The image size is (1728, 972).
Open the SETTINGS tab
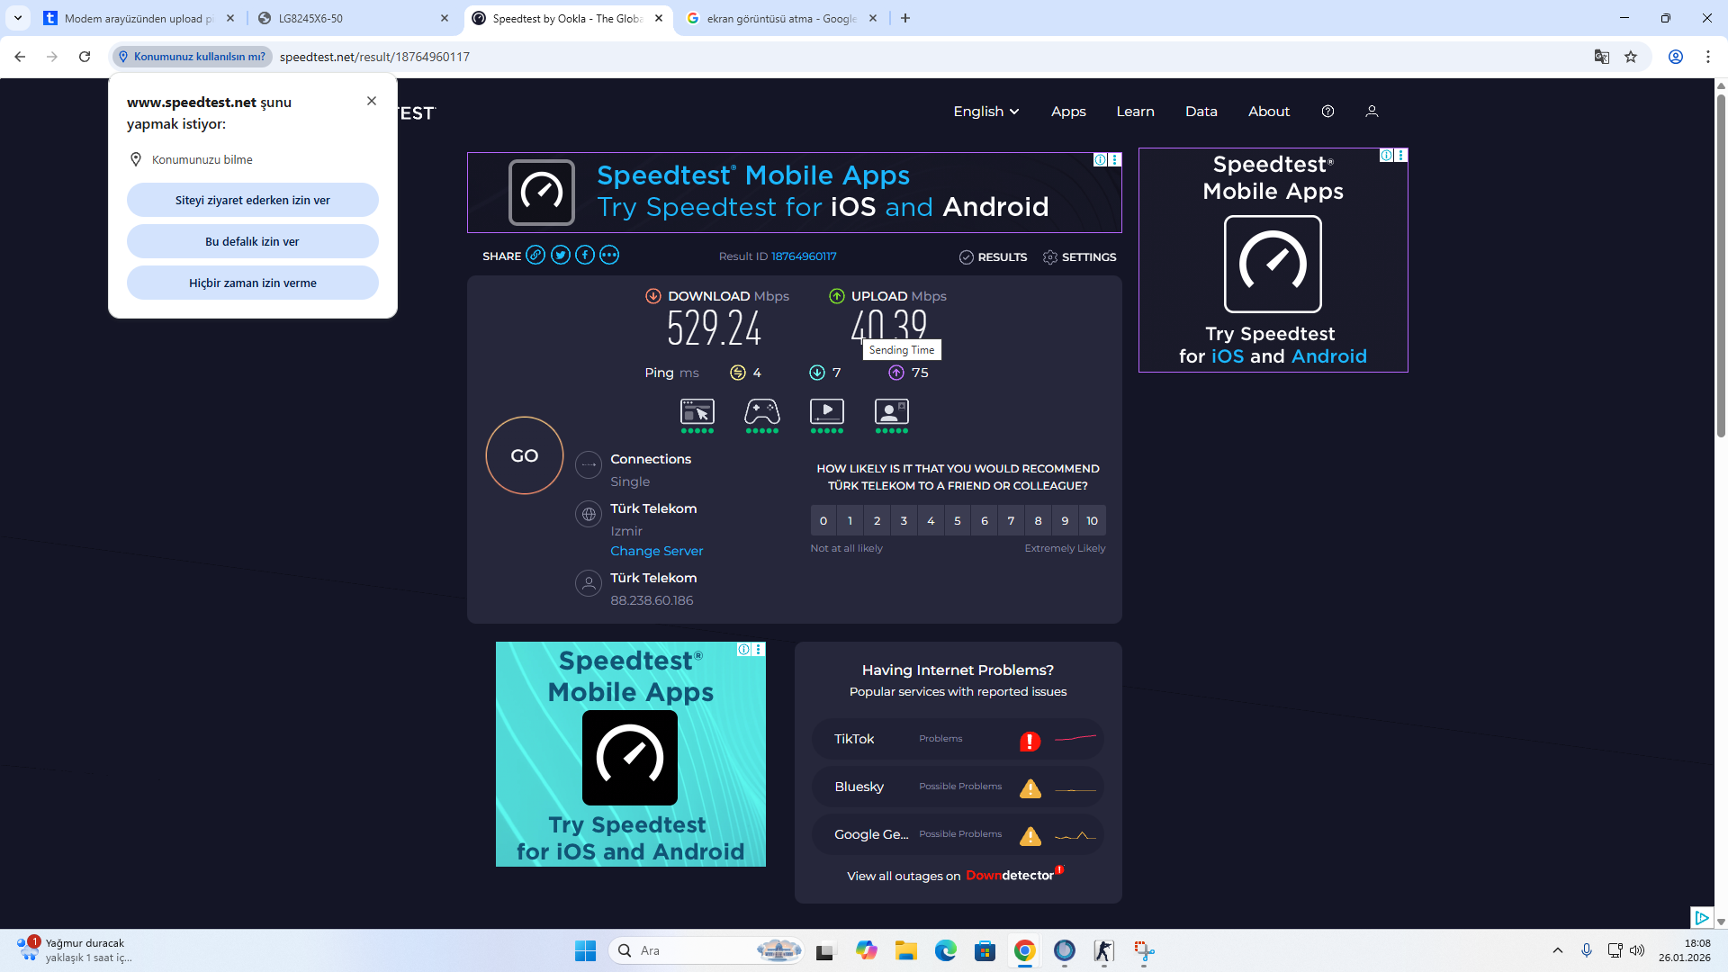pyautogui.click(x=1079, y=257)
